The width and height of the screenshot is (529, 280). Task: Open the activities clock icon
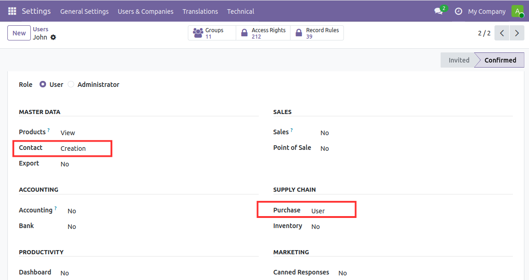tap(458, 11)
